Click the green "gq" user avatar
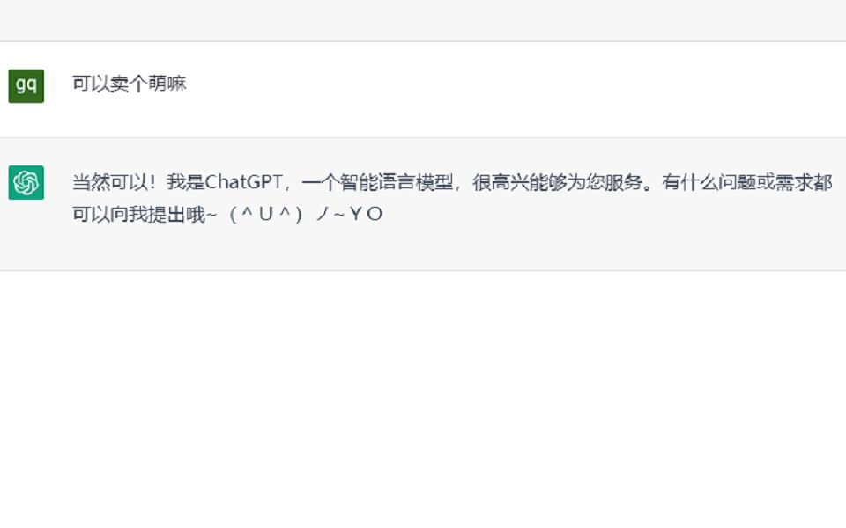846x528 pixels. [26, 85]
